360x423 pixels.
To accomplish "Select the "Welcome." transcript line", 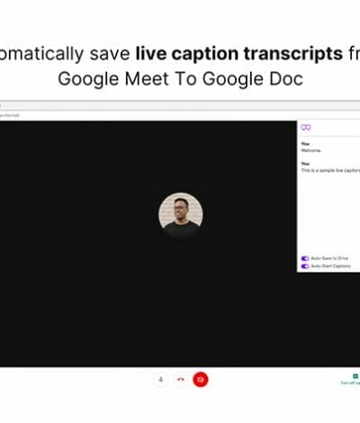I will click(x=311, y=150).
